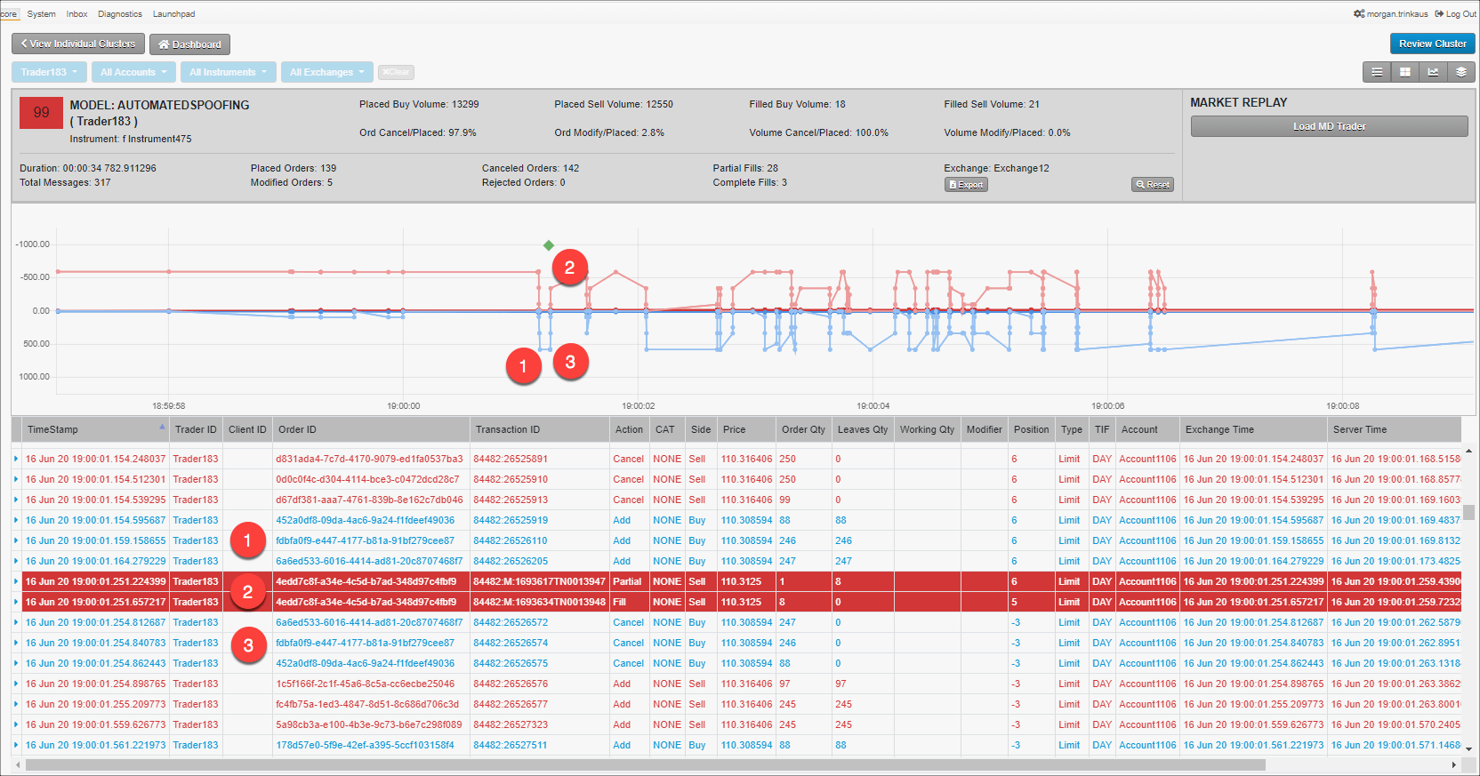This screenshot has width=1480, height=776.
Task: Select the stacked layers view icon
Action: pyautogui.click(x=1460, y=72)
